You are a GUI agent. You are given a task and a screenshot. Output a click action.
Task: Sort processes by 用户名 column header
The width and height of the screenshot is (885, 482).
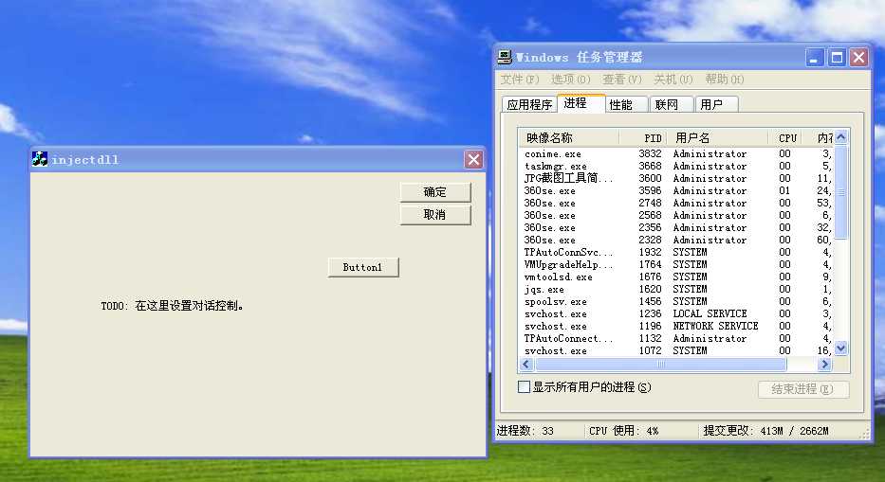(x=717, y=138)
